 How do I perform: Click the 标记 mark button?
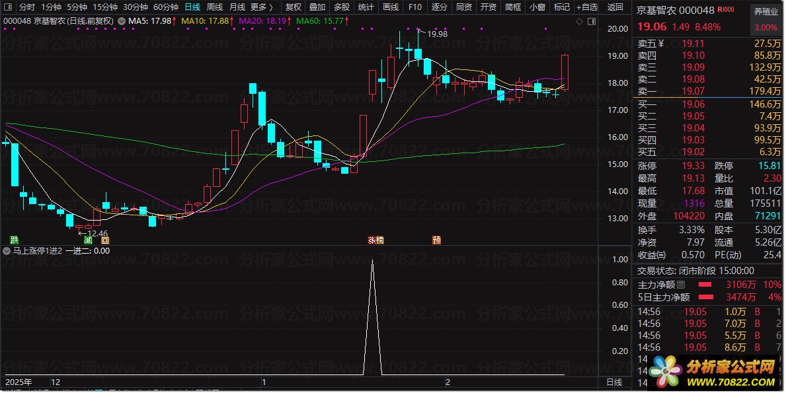point(561,7)
